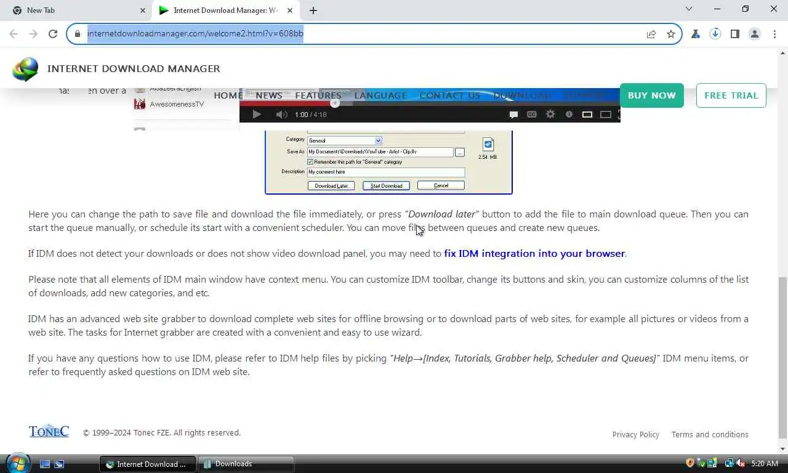Click the video volume speaker icon
788x473 pixels.
pos(281,115)
